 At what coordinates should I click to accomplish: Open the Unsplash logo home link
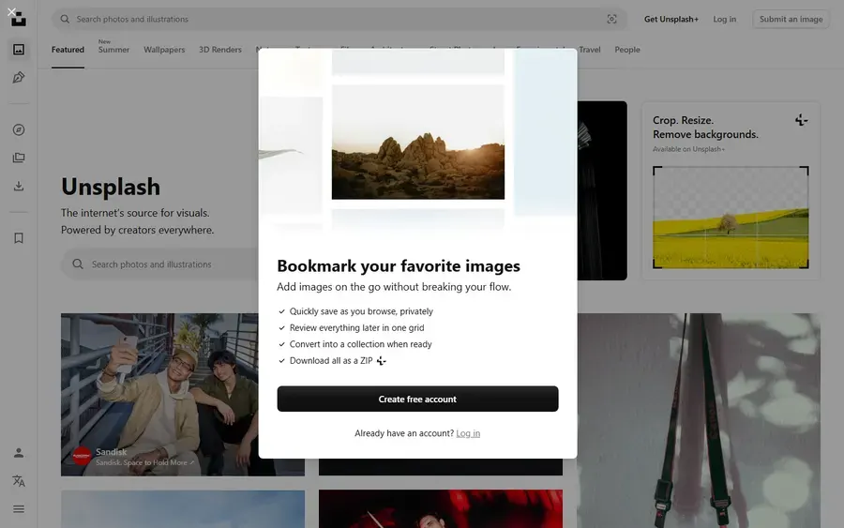point(19,20)
